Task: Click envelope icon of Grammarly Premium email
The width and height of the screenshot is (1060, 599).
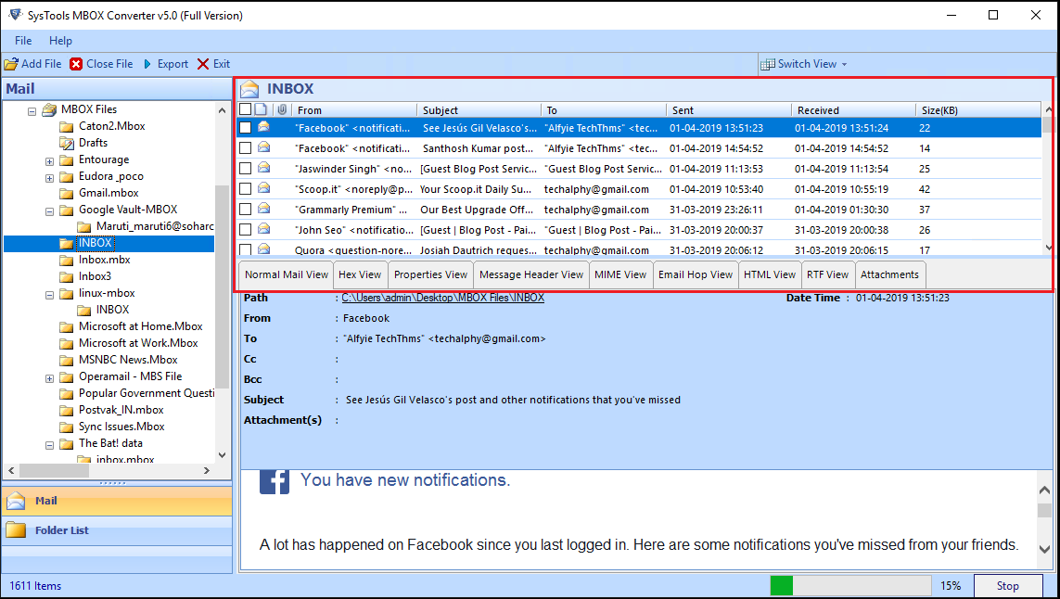Action: 263,209
